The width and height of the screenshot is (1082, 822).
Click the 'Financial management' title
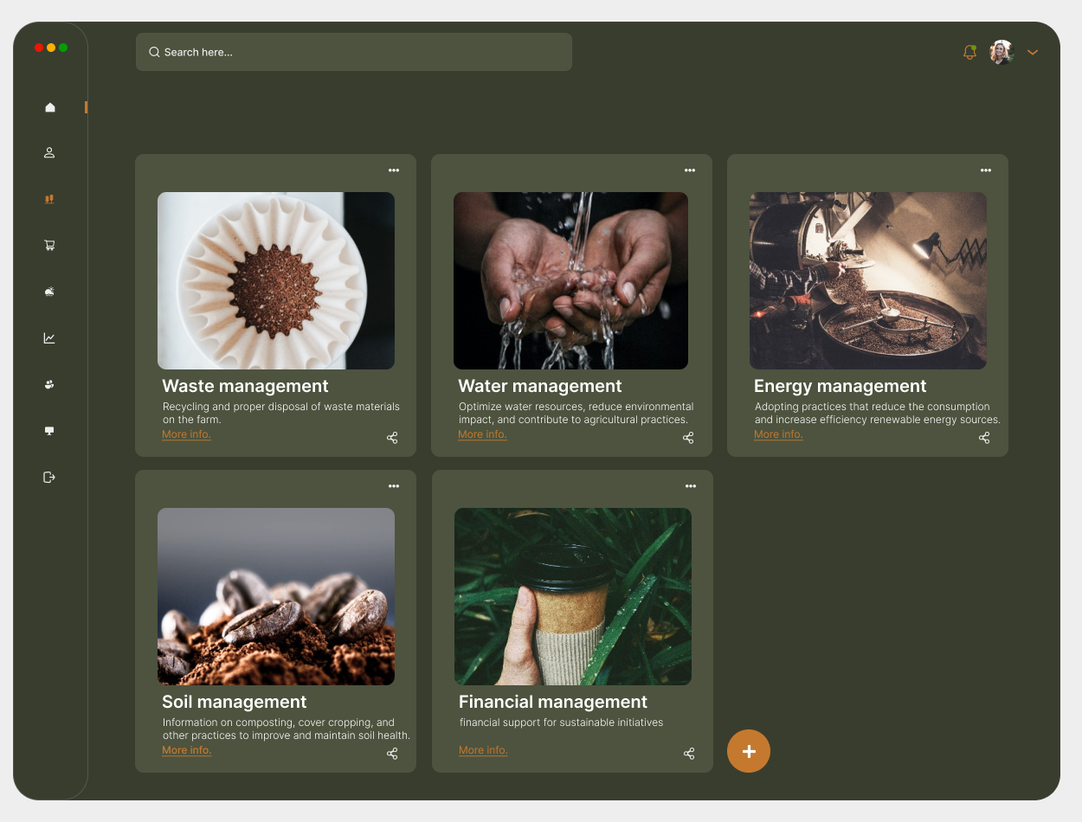click(553, 702)
